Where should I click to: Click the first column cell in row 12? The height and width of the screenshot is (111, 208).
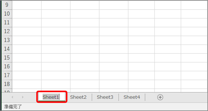point(27,32)
